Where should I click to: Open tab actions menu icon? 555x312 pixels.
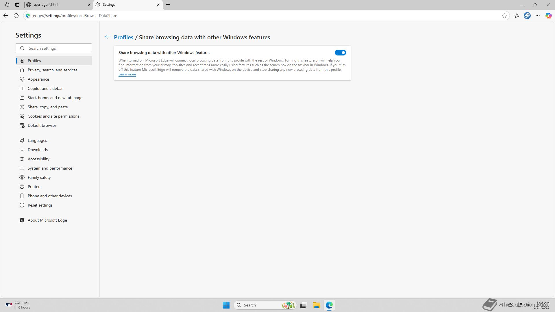(17, 5)
